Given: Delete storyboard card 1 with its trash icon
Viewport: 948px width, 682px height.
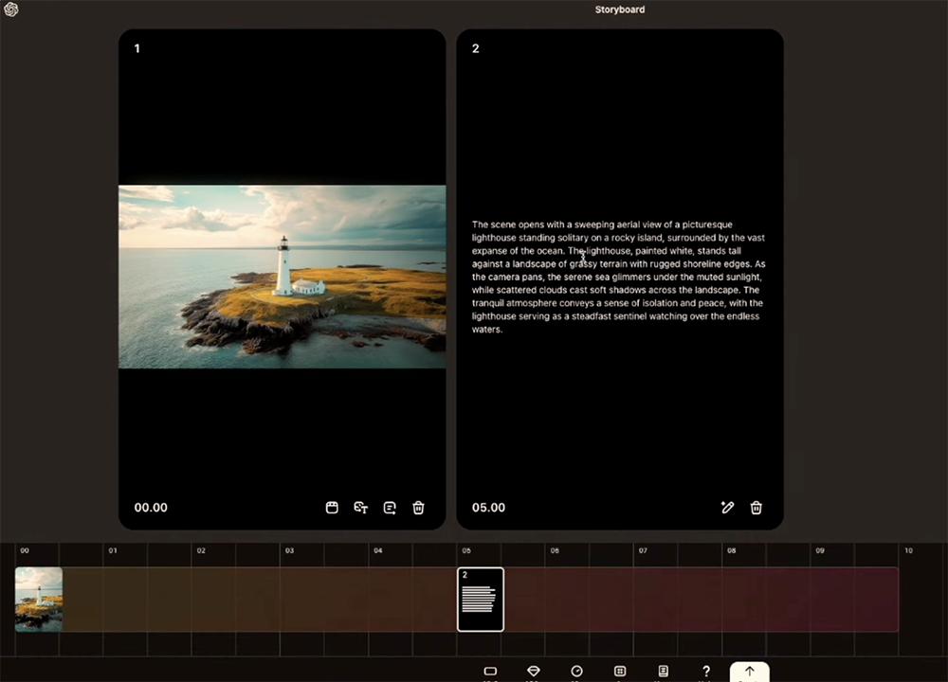Looking at the screenshot, I should (x=418, y=508).
